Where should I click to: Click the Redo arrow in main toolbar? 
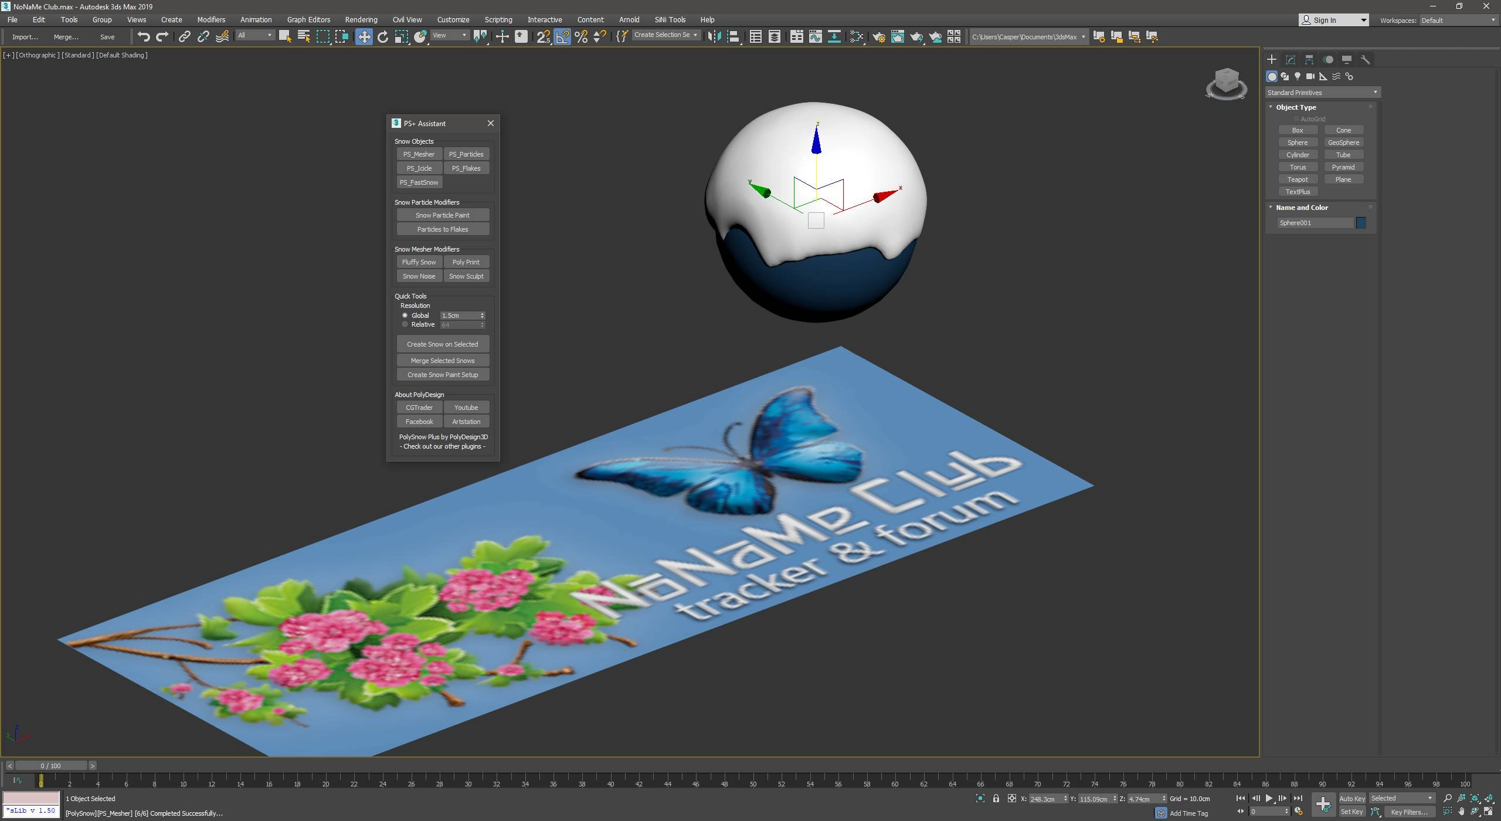click(162, 36)
